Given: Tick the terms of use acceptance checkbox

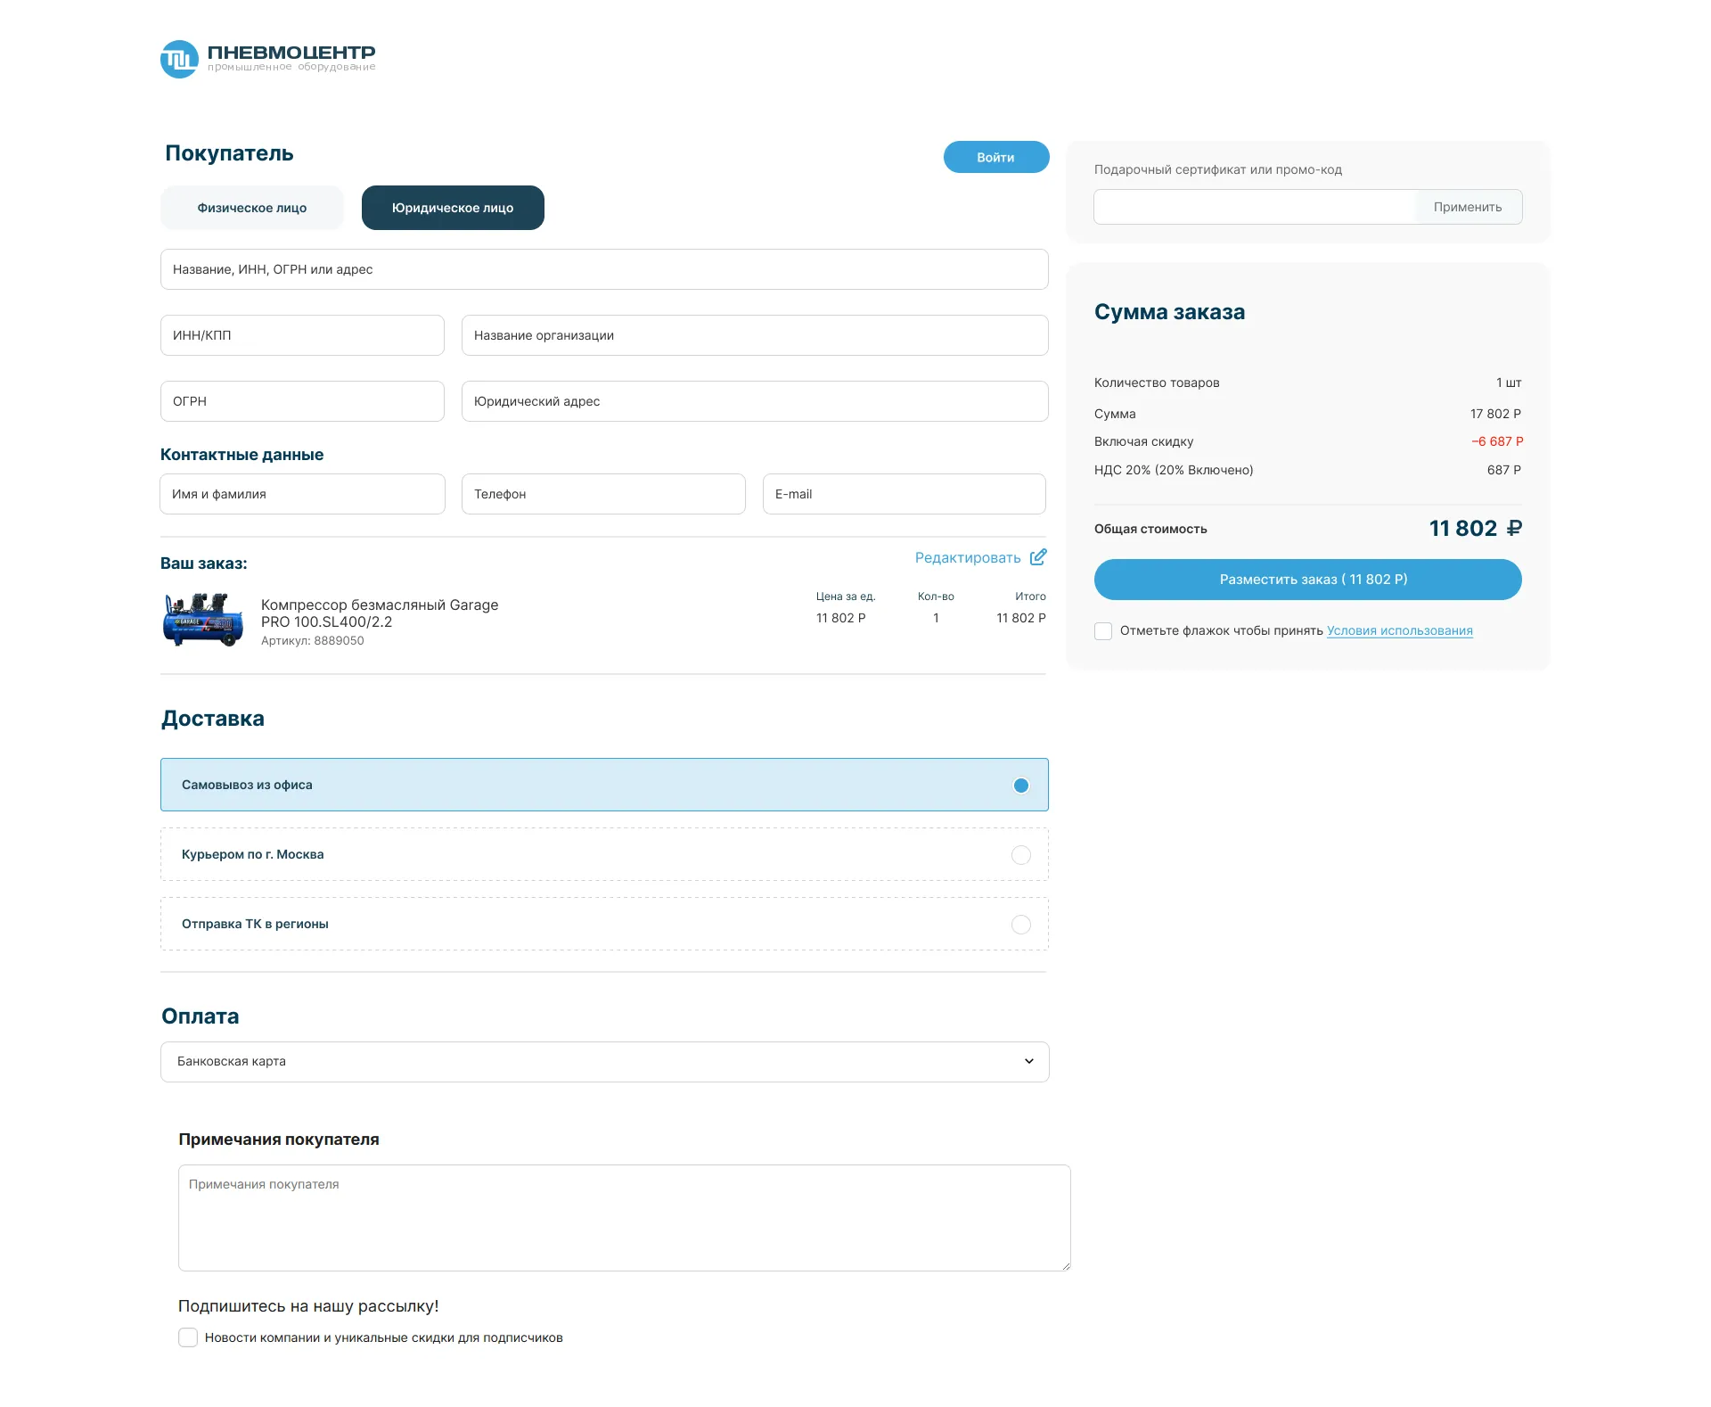Looking at the screenshot, I should pos(1103,631).
